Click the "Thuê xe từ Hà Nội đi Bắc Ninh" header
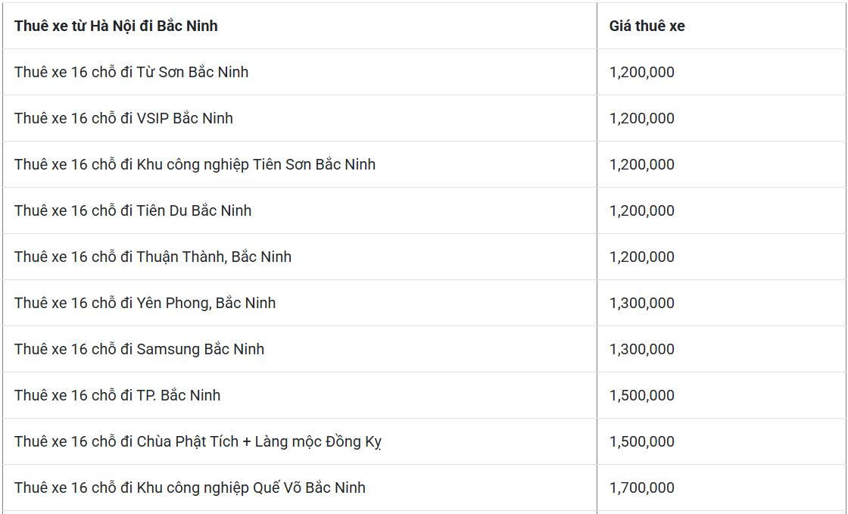This screenshot has height=514, width=848. click(x=116, y=26)
